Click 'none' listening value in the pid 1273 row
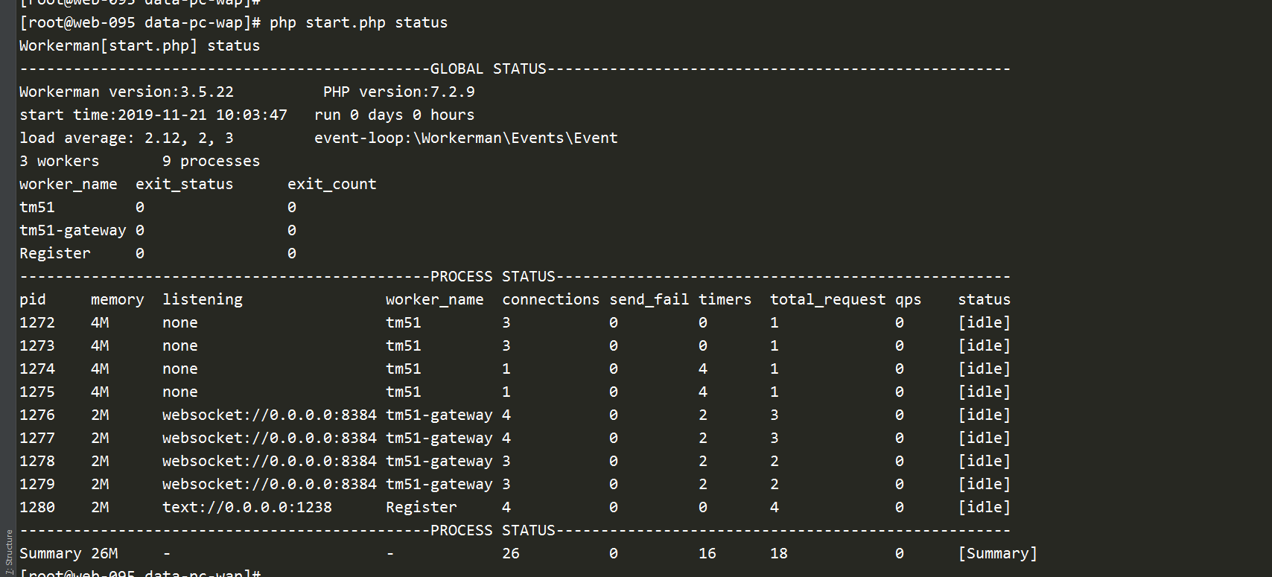This screenshot has height=577, width=1272. pyautogui.click(x=179, y=345)
